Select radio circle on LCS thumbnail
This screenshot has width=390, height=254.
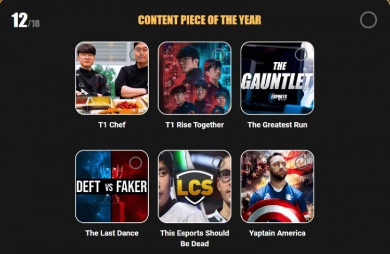218,163
